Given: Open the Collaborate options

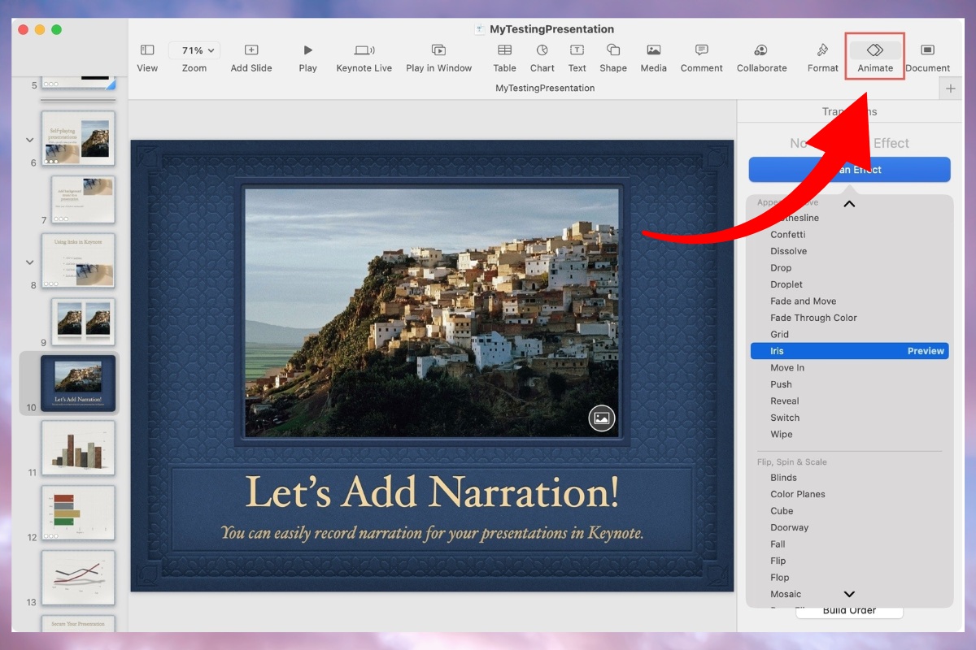Looking at the screenshot, I should [761, 50].
